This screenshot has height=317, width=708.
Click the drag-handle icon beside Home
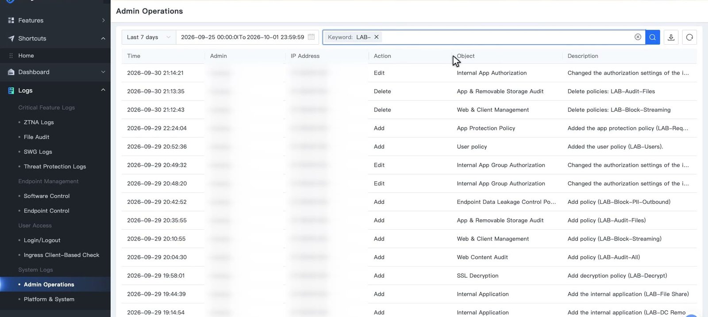pyautogui.click(x=11, y=56)
